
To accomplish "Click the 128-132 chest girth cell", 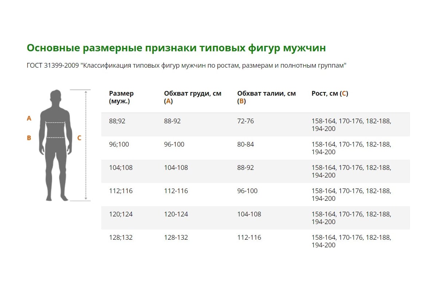I will pos(176,238).
